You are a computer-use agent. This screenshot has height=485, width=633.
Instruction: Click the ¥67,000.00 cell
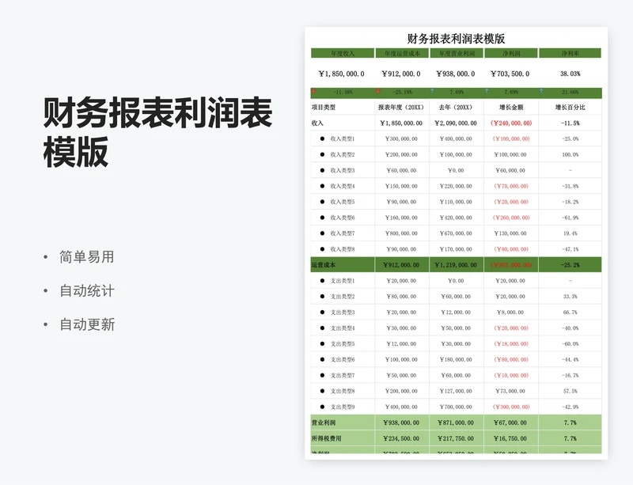(x=510, y=422)
